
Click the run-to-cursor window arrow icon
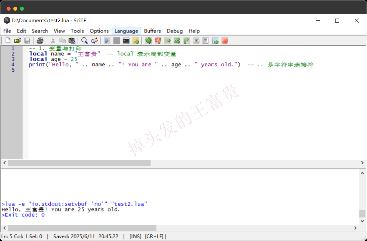tap(215, 40)
